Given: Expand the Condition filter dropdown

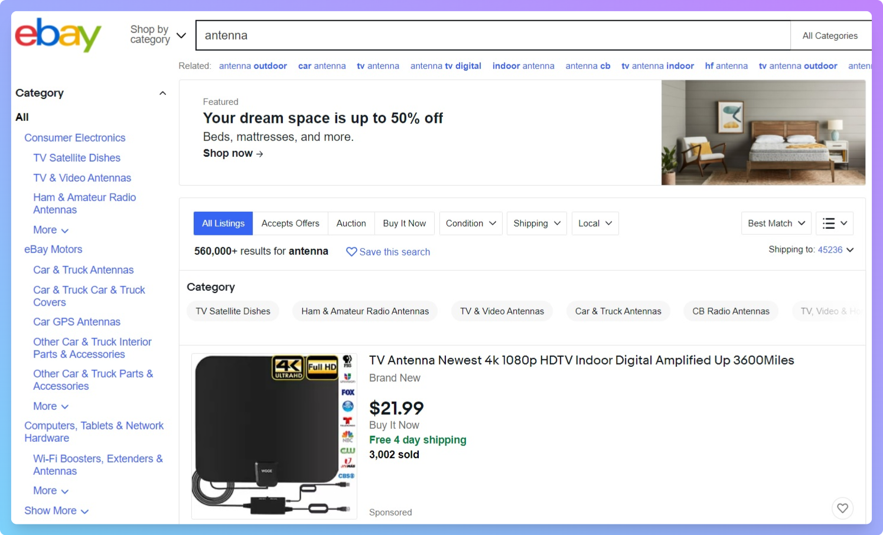Looking at the screenshot, I should click(x=471, y=224).
